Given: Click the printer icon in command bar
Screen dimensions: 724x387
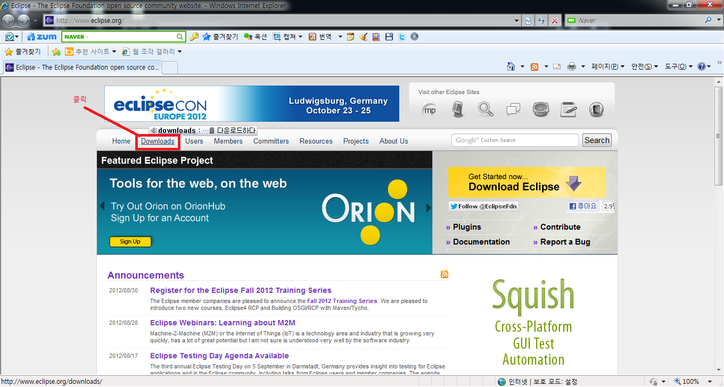Looking at the screenshot, I should 572,66.
